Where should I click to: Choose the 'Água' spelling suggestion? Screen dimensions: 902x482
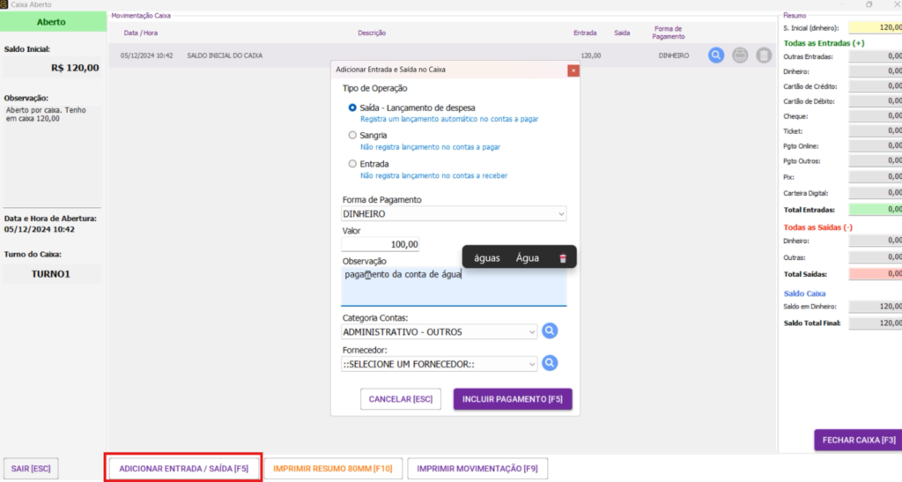[527, 258]
